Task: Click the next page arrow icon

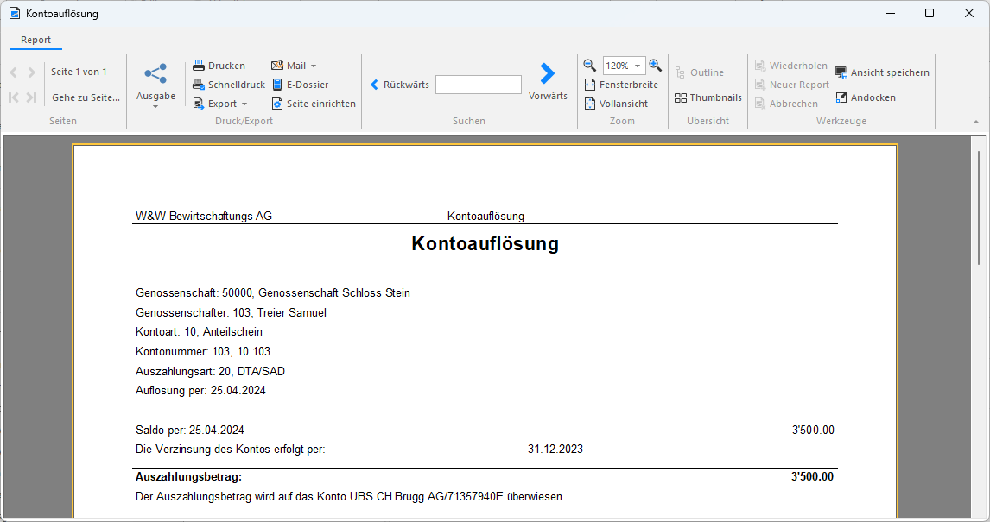Action: (x=32, y=72)
